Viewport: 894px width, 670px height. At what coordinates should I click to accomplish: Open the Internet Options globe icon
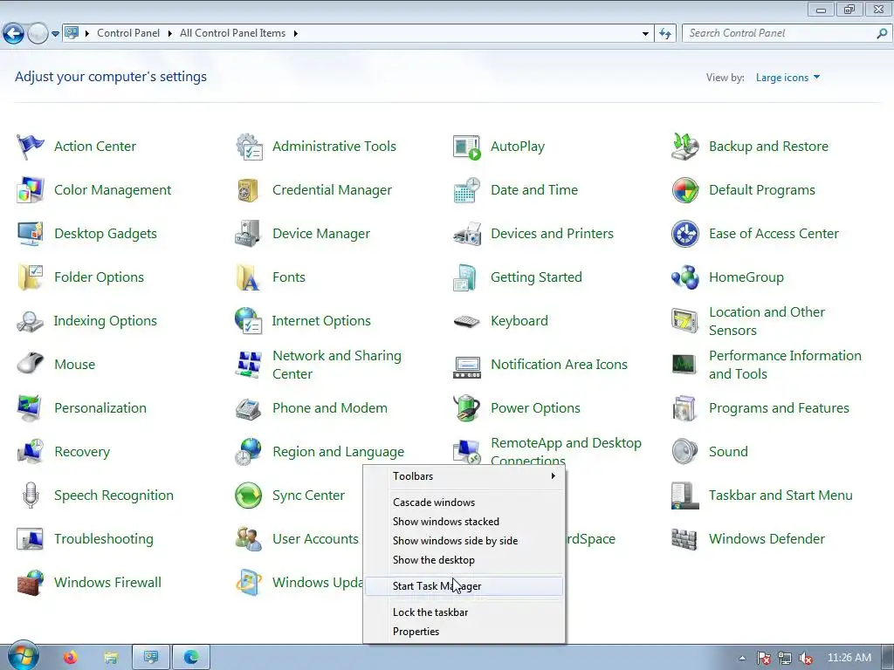click(x=248, y=321)
